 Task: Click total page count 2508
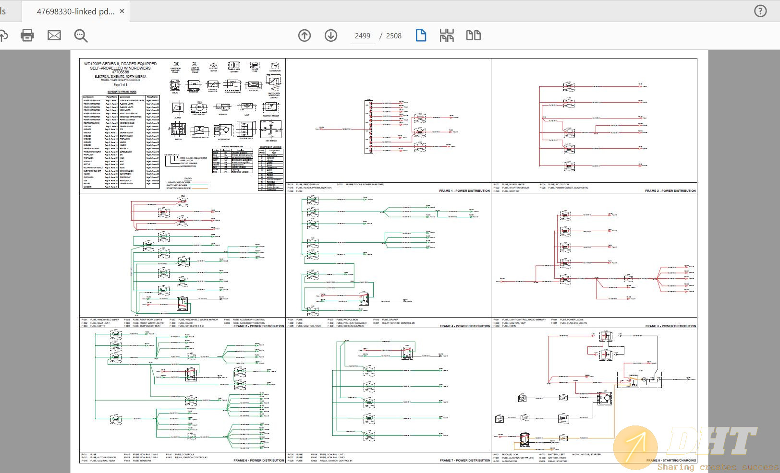[x=394, y=35]
